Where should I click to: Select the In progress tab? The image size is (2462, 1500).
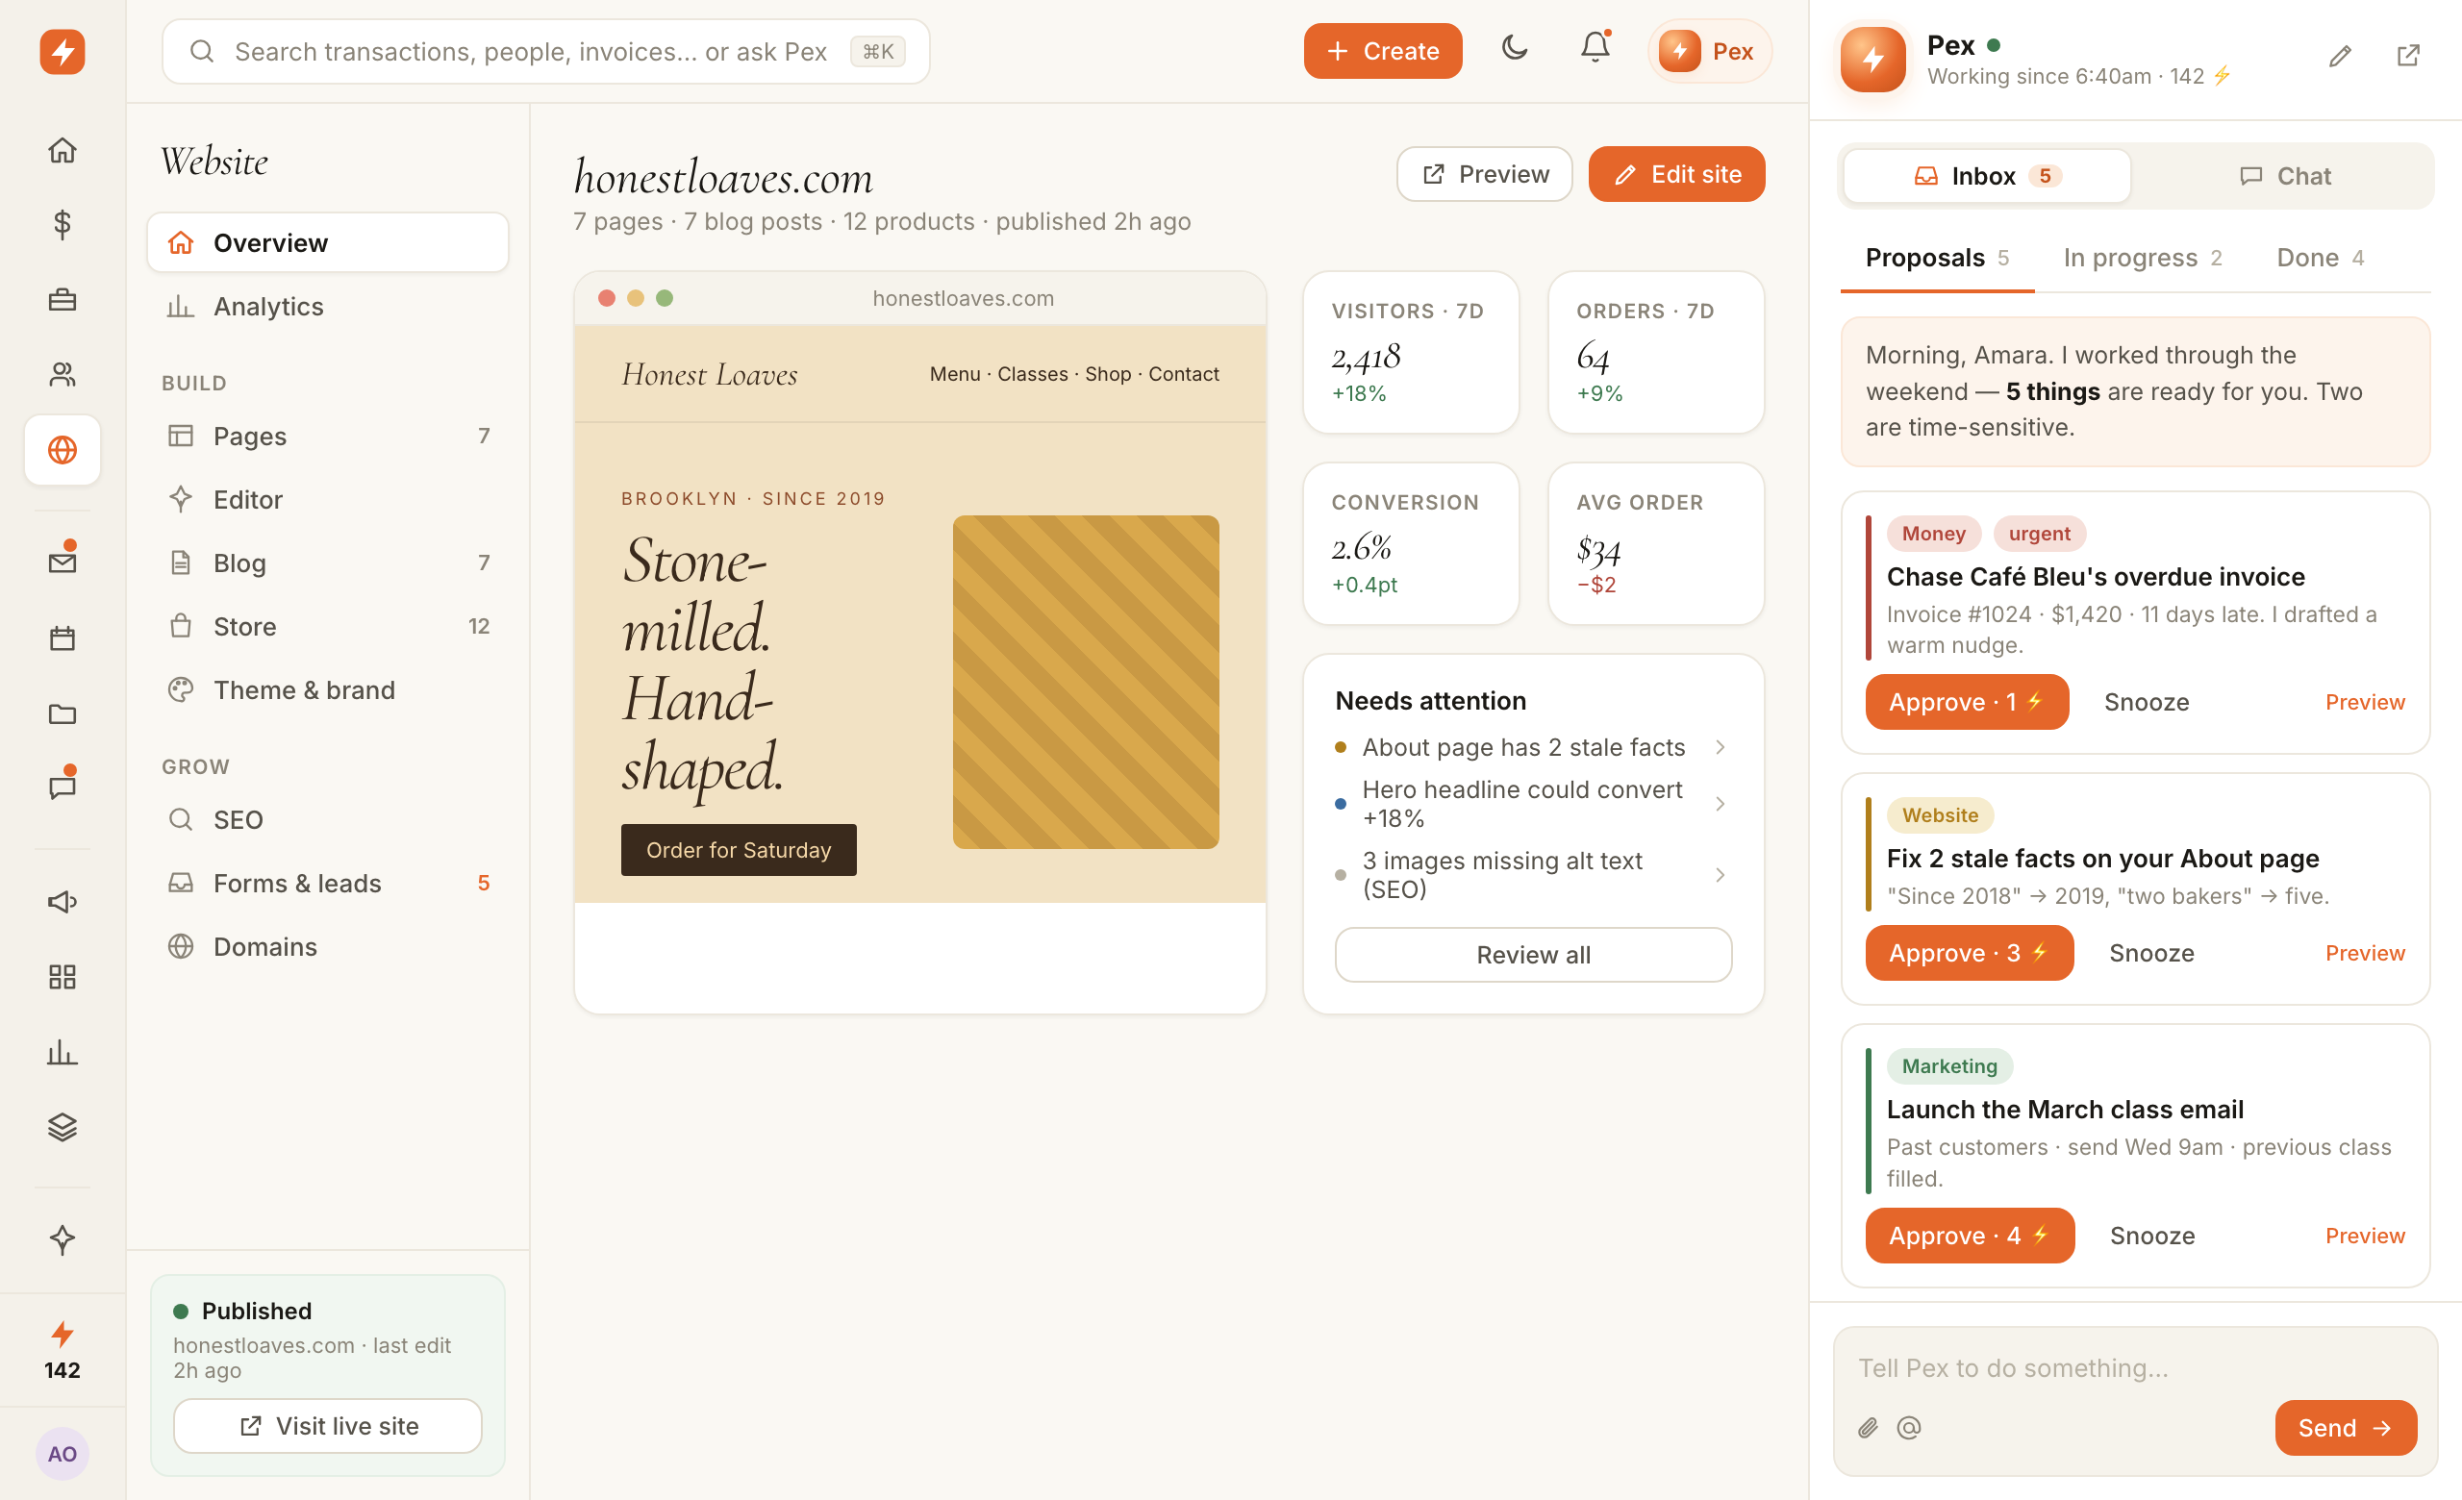2143,258
